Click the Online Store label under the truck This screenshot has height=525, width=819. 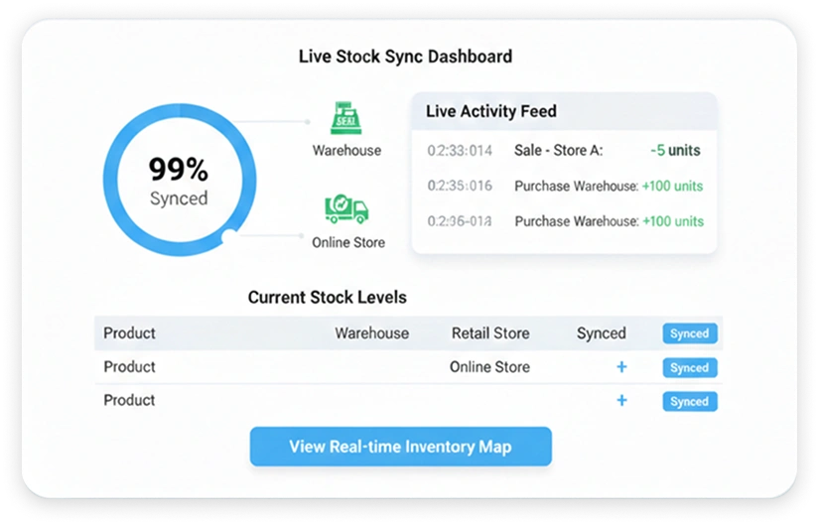click(x=348, y=242)
